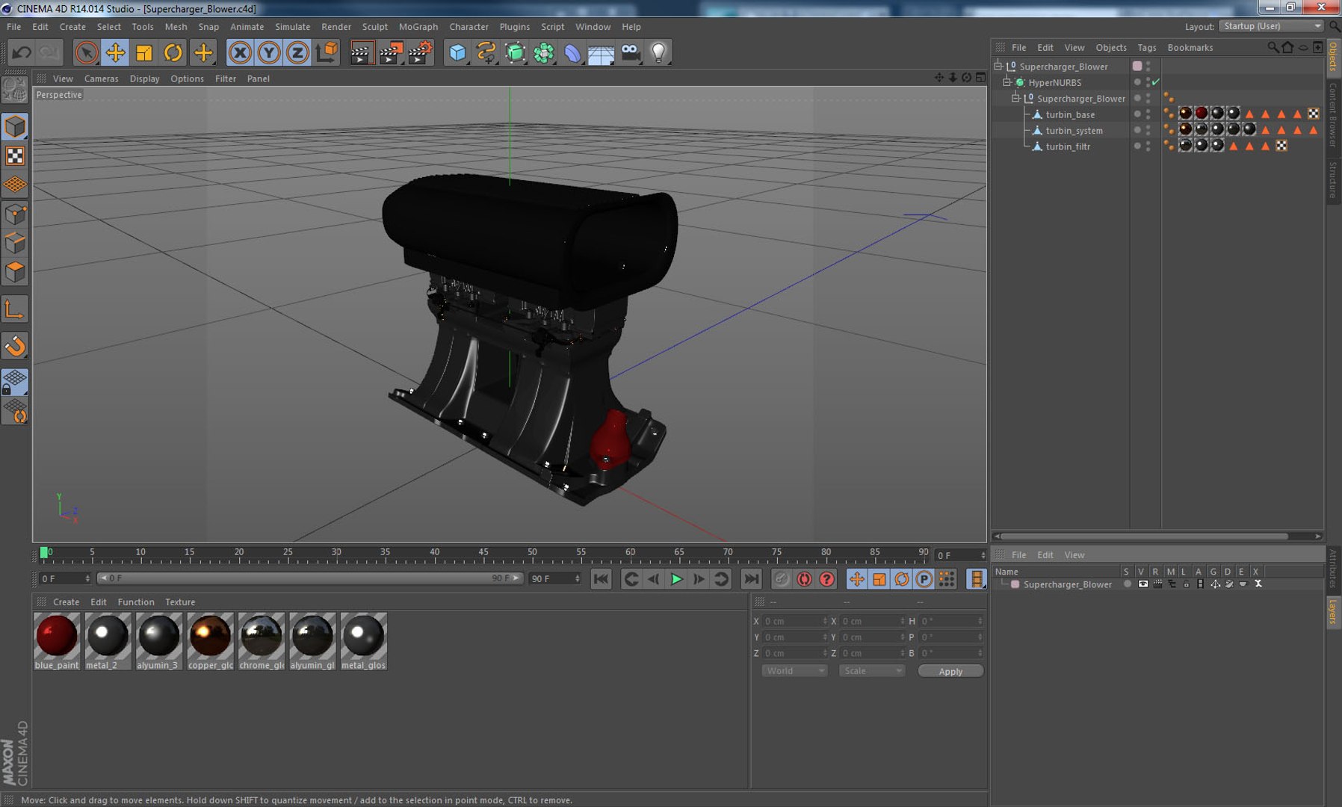Collapse top Supercharger_Blower tree node
Viewport: 1342px width, 807px height.
pyautogui.click(x=998, y=67)
